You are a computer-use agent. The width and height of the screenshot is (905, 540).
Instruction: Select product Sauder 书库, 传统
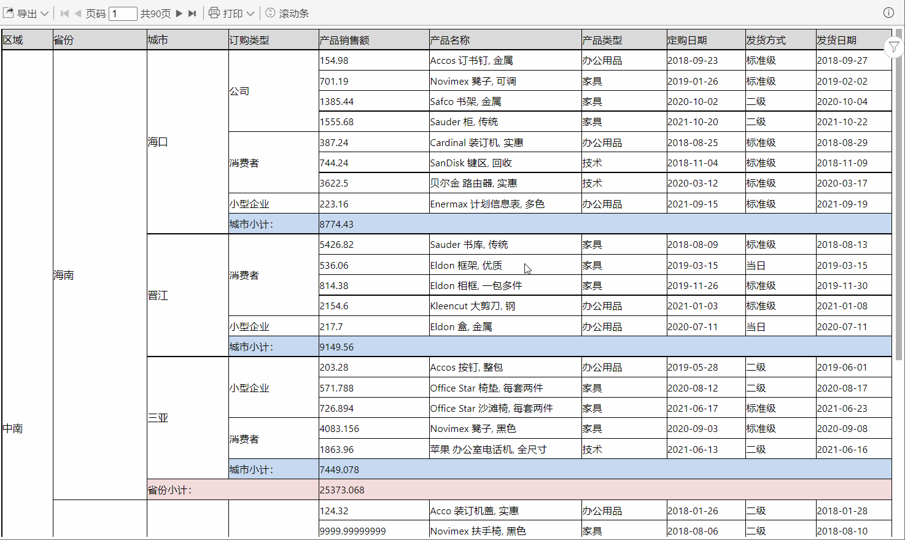(x=505, y=244)
